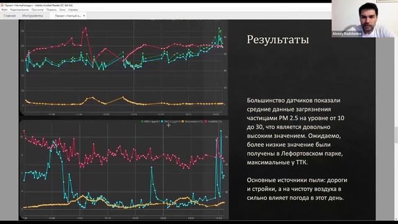The width and height of the screenshot is (398, 224).
Task: Switch to the Инструменты tab
Action: (x=32, y=16)
